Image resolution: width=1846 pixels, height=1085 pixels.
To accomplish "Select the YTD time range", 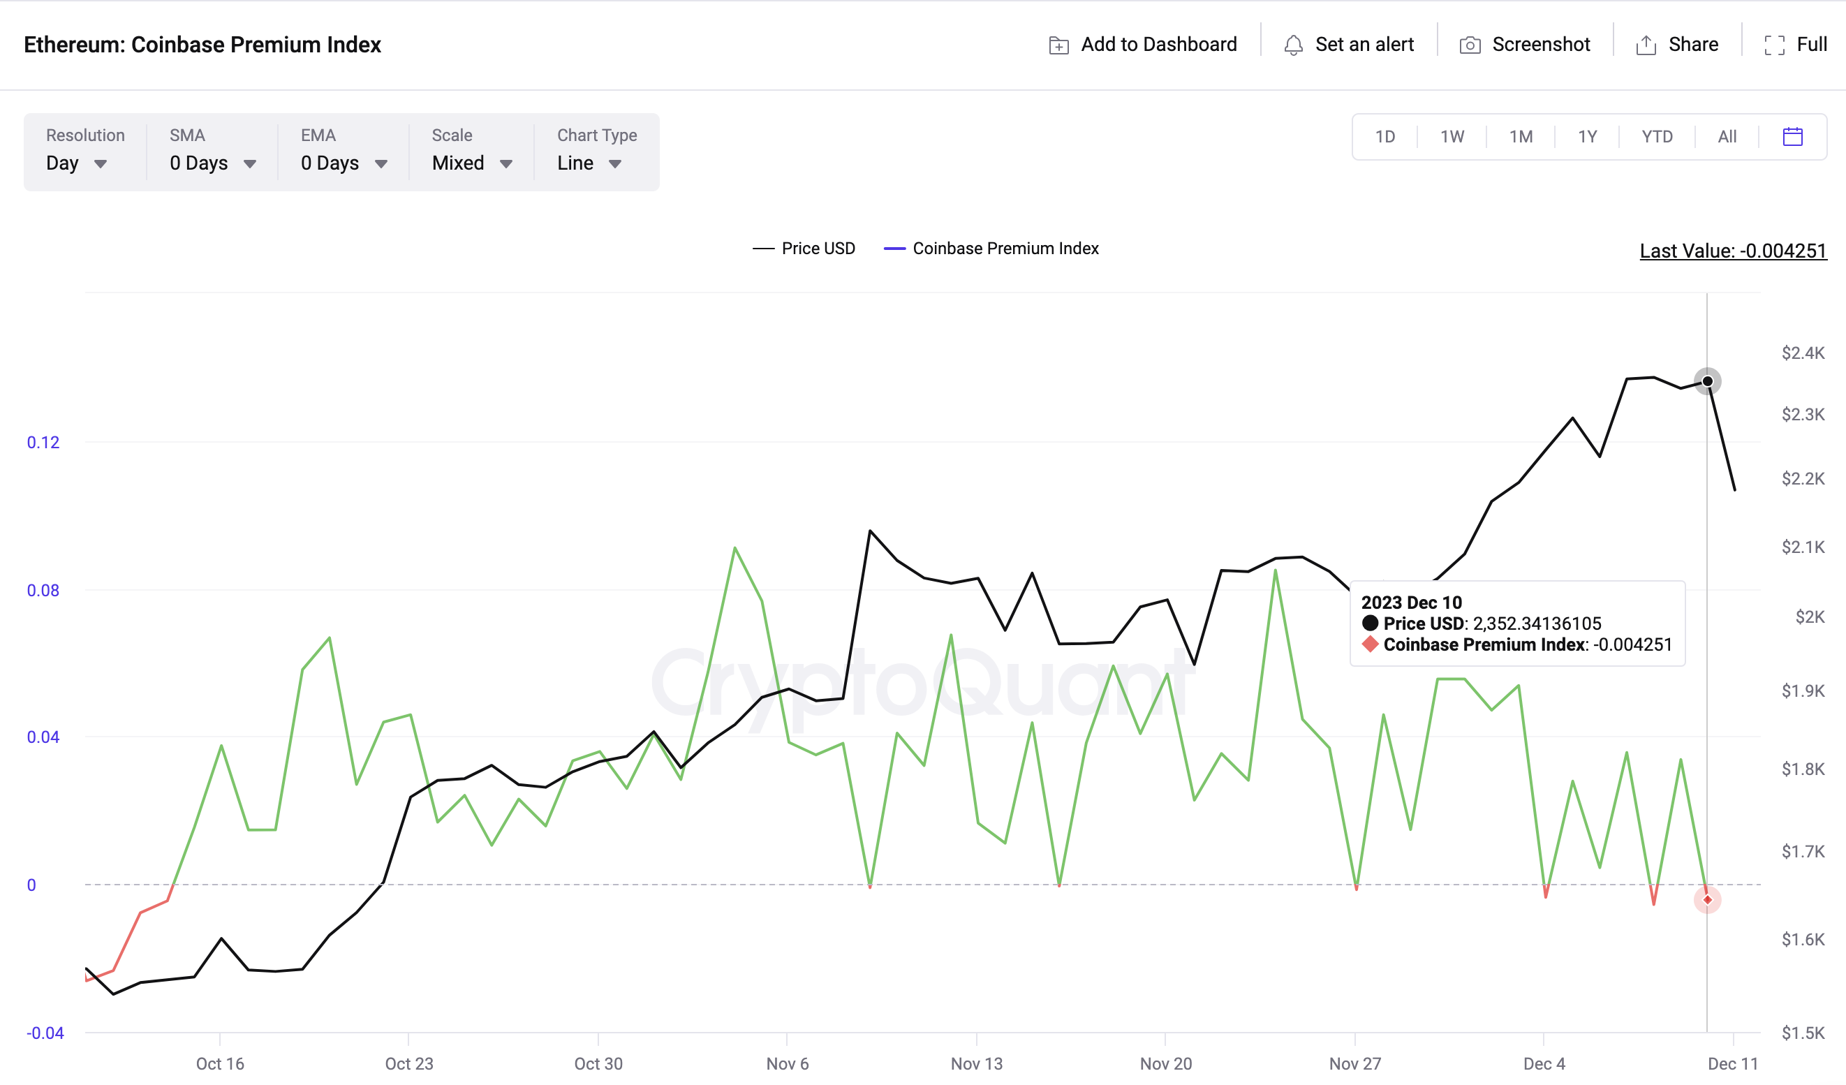I will click(1657, 137).
